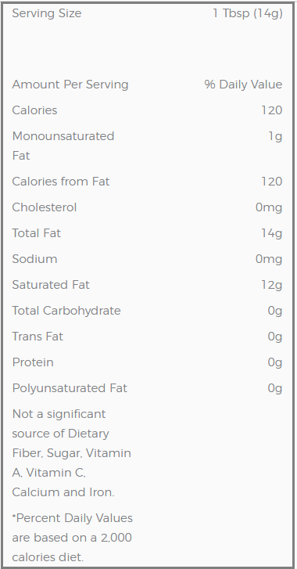Image resolution: width=297 pixels, height=569 pixels.
Task: Click the Calories from Fat label
Action: coord(61,181)
